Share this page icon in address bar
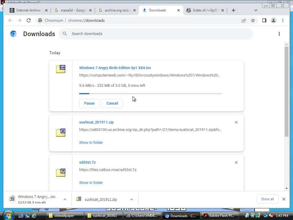This screenshot has height=220, width=293. point(244,21)
